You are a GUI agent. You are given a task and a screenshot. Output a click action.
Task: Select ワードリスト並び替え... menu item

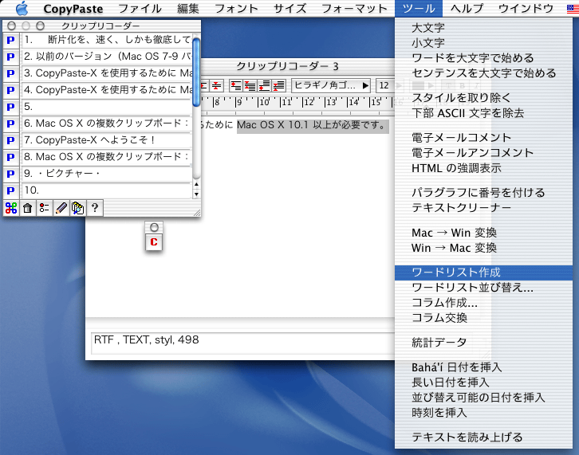[x=484, y=288]
